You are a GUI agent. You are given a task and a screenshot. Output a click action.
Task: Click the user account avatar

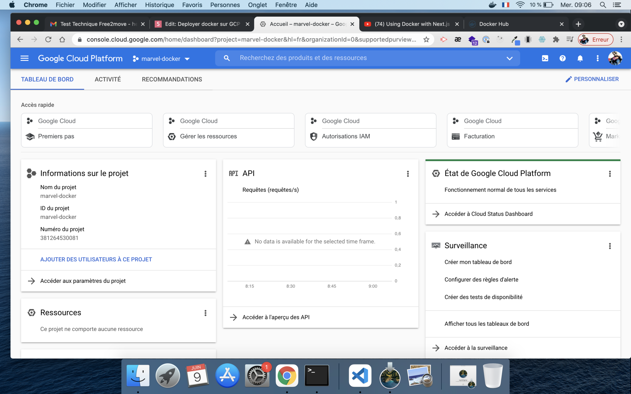click(615, 58)
